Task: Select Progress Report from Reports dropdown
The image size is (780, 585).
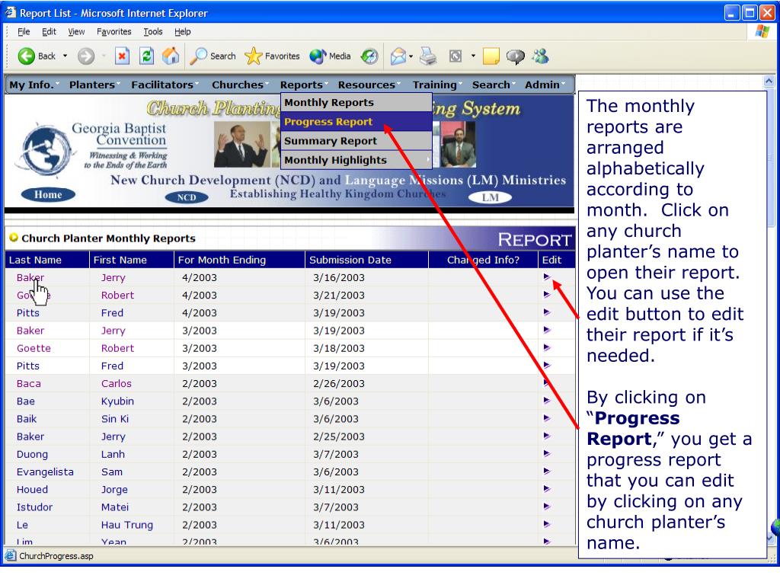Action: 356,122
